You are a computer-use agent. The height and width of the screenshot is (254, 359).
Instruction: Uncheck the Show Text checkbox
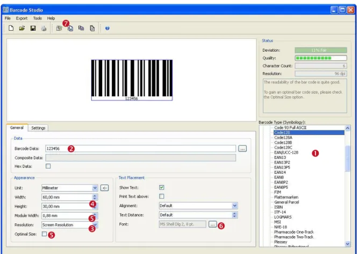(x=162, y=187)
